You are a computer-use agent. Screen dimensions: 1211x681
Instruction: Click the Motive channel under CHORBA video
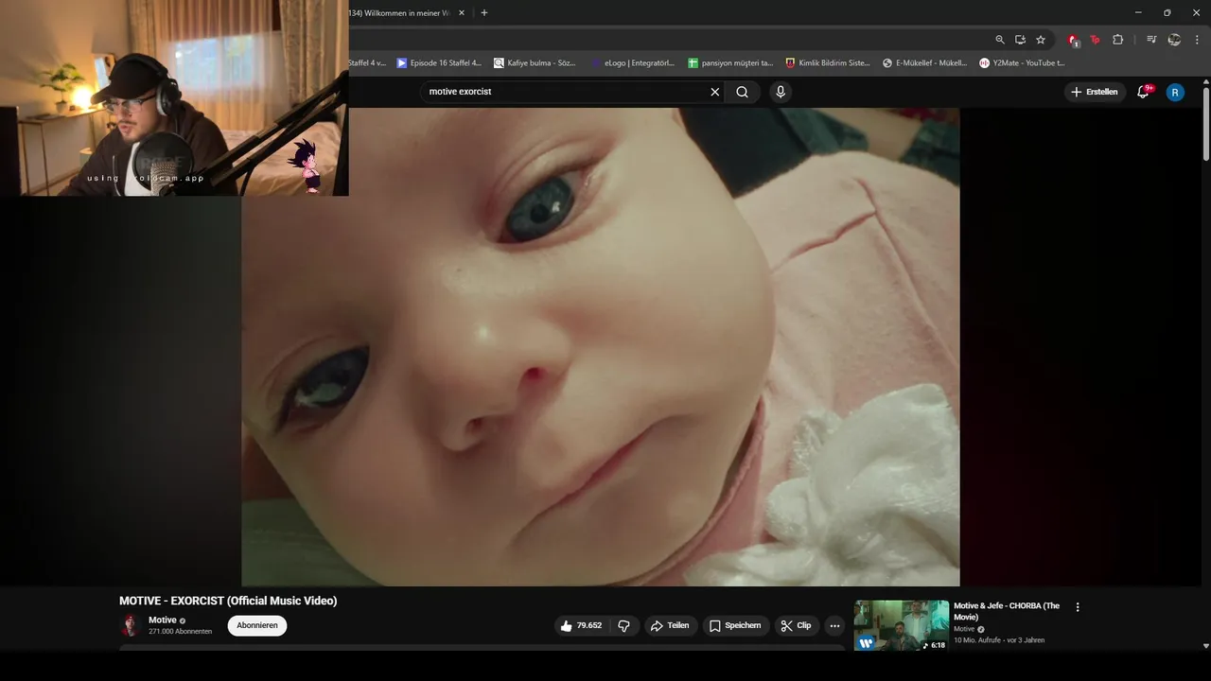click(964, 629)
